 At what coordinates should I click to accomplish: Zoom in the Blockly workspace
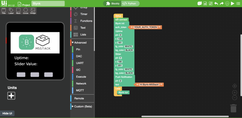click(235, 93)
